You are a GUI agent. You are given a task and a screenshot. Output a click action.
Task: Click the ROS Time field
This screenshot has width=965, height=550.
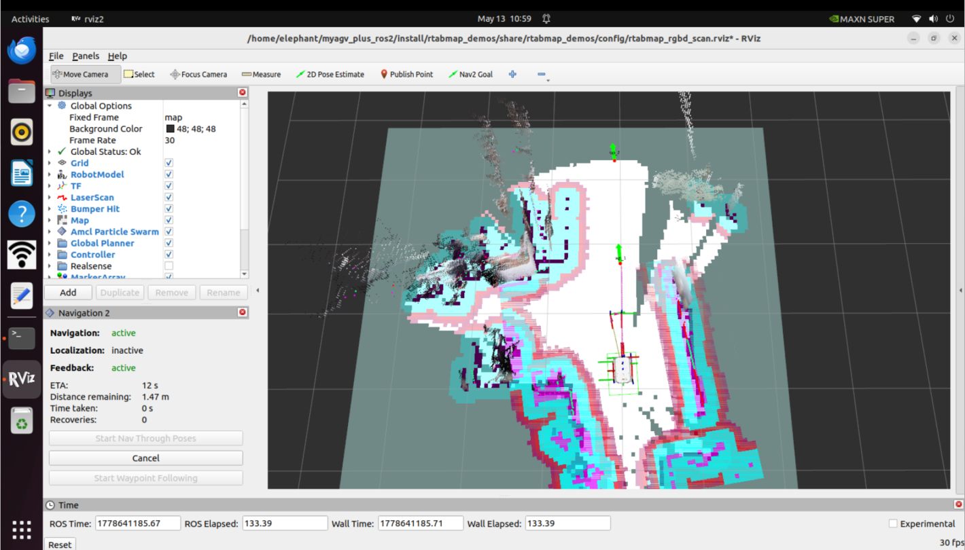[x=138, y=524]
